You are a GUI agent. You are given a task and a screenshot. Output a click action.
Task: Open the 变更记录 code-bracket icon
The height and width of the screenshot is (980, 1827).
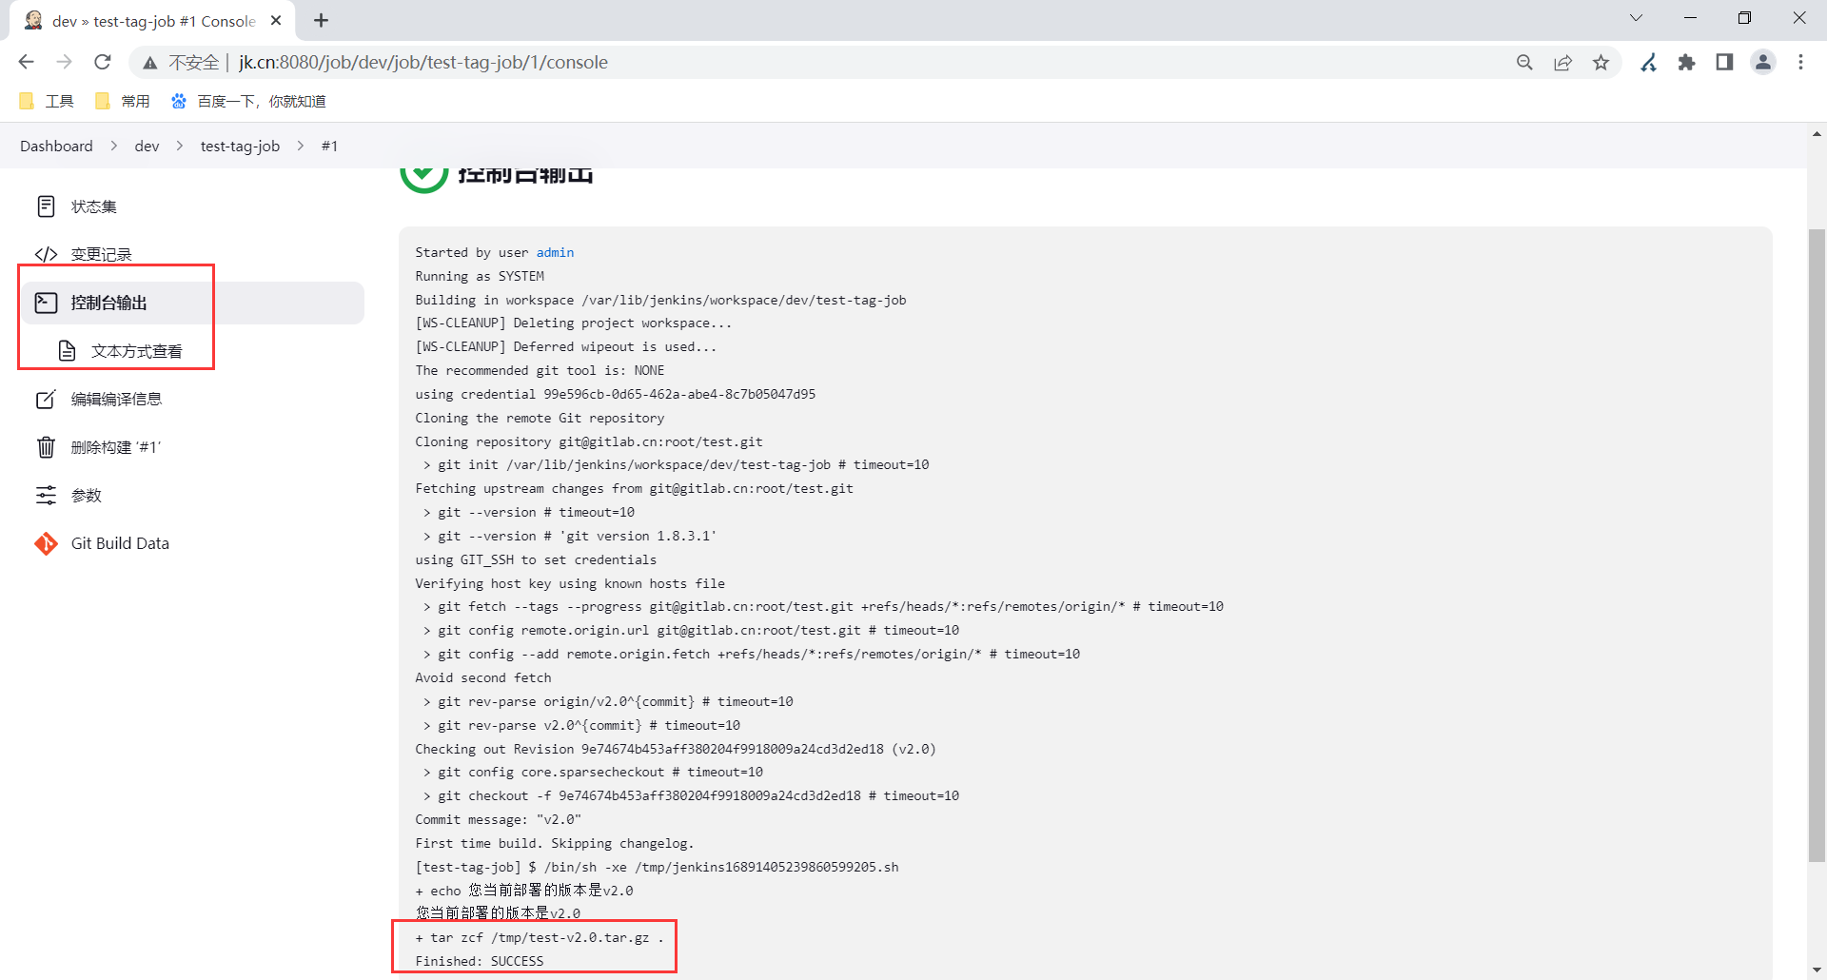[x=46, y=254]
